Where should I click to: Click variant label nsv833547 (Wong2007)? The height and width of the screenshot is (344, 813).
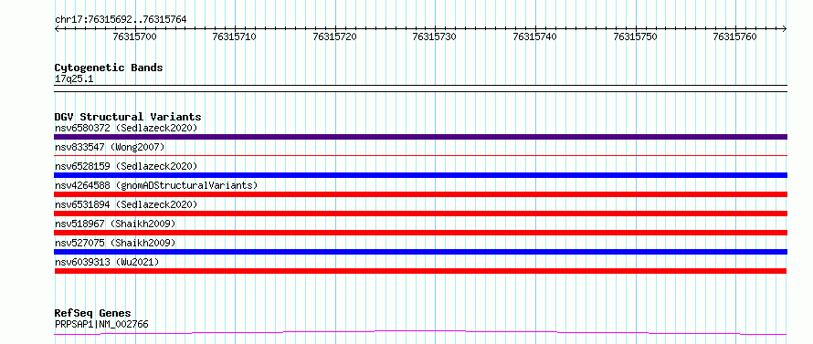[110, 147]
